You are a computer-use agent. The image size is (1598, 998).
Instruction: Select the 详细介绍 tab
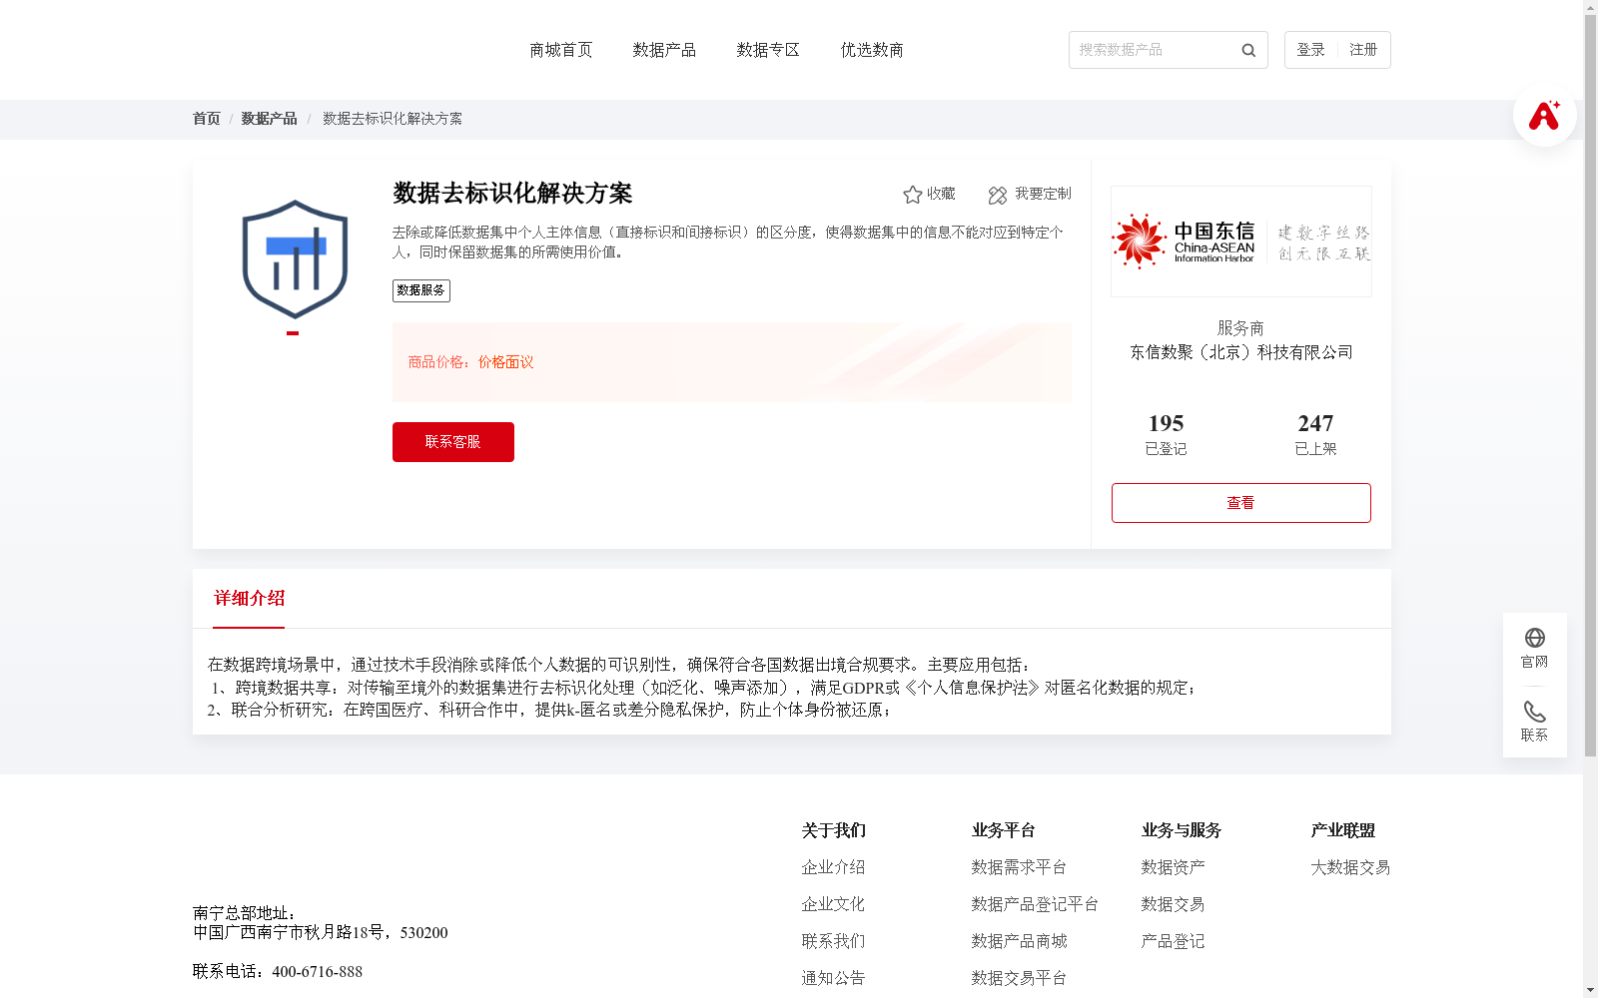[x=249, y=599]
